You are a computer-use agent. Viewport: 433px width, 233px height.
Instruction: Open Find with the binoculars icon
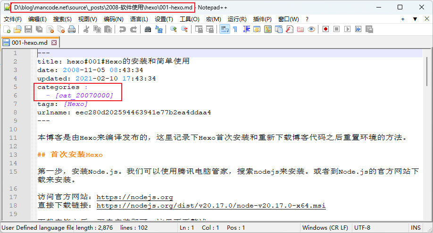pos(148,29)
